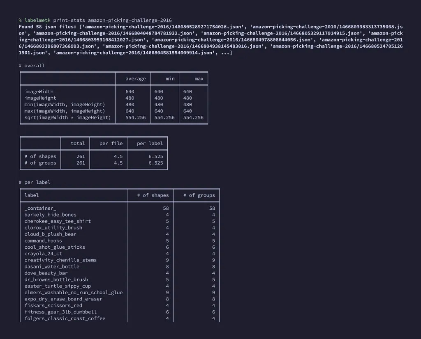Select the 'label' column header
The height and width of the screenshot is (339, 421).
click(32, 195)
